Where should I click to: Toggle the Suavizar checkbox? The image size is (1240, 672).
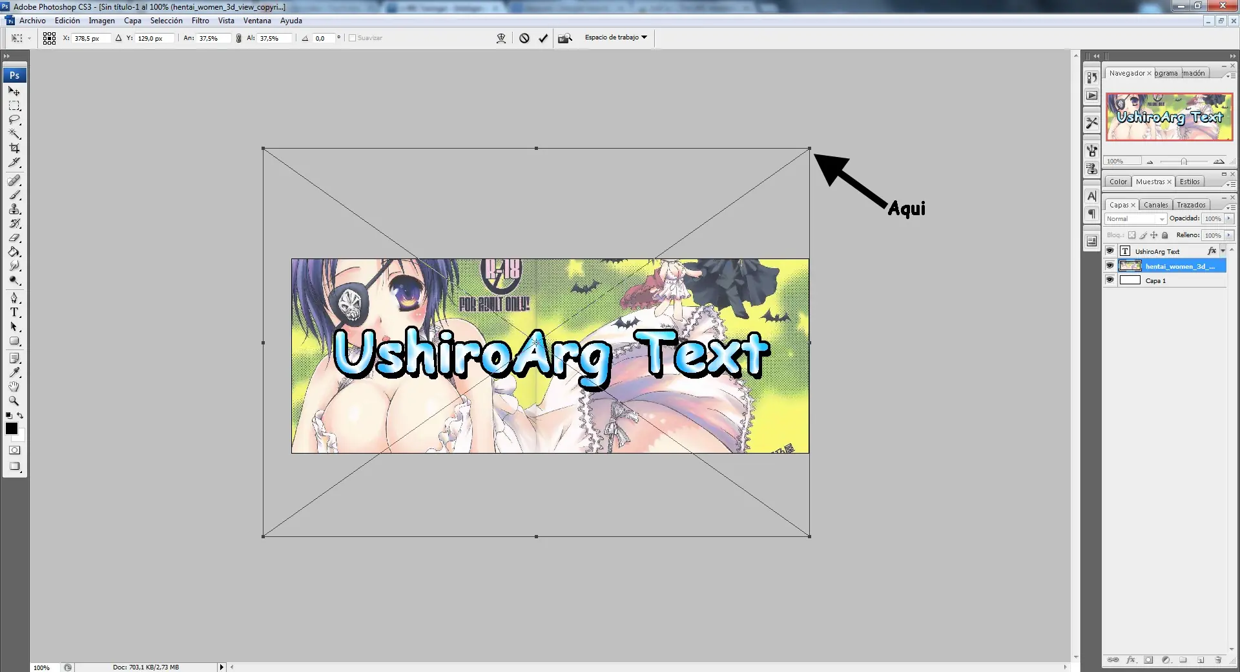(353, 38)
